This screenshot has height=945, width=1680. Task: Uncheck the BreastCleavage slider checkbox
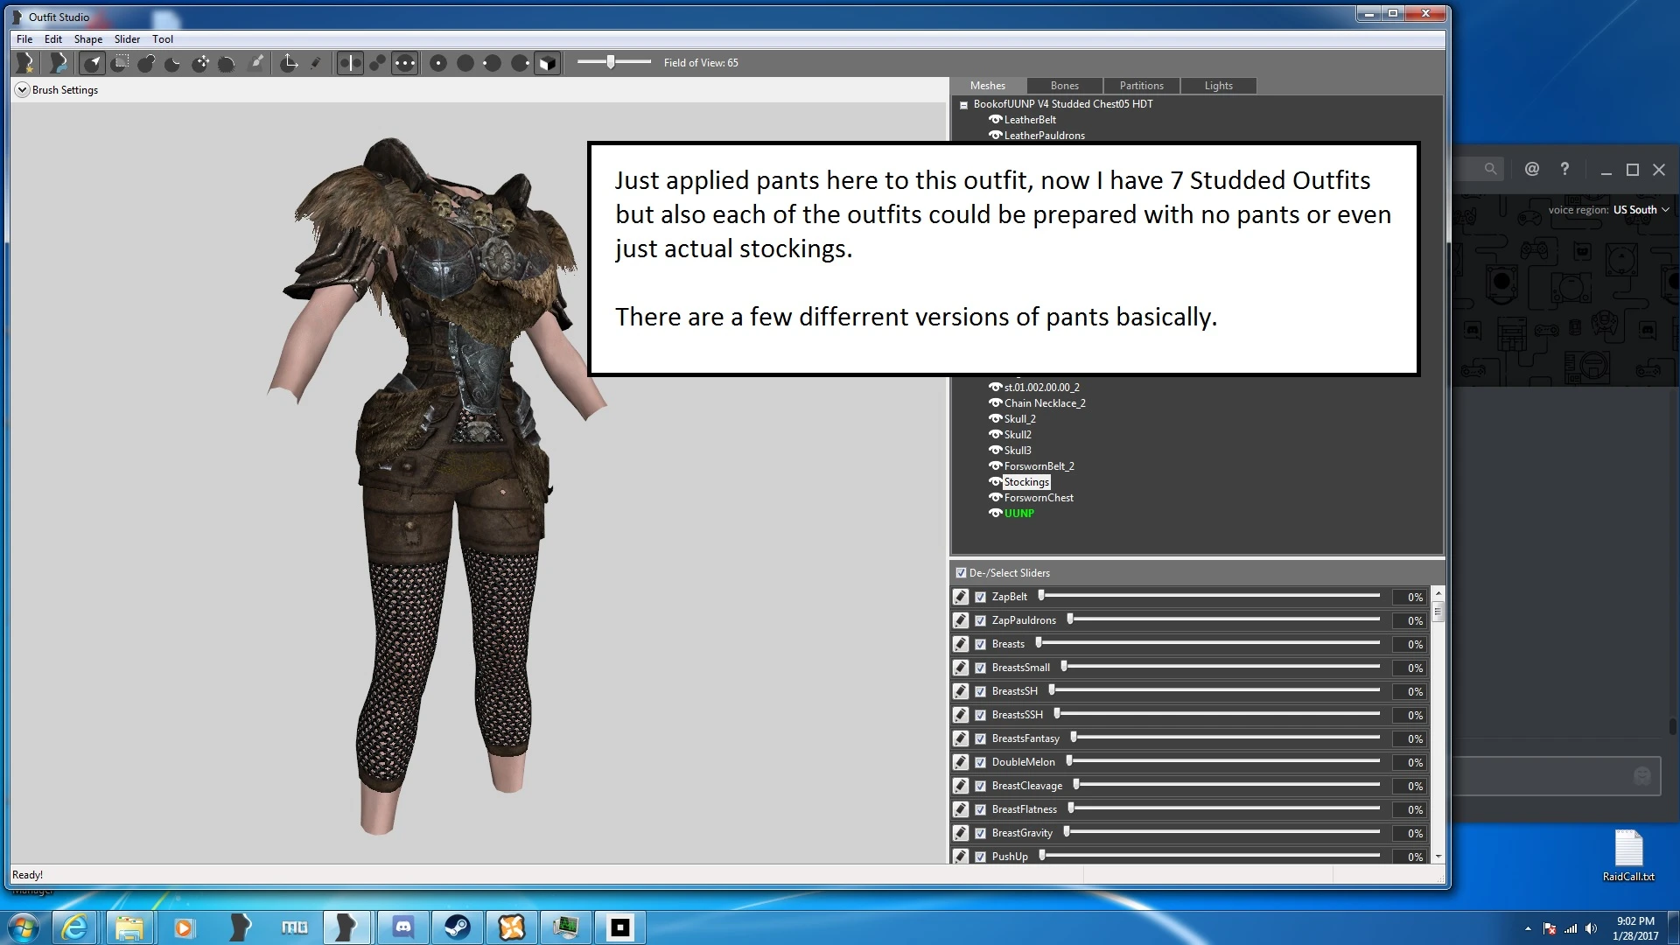(x=981, y=786)
